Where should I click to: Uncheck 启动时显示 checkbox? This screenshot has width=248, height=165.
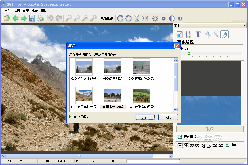71,116
